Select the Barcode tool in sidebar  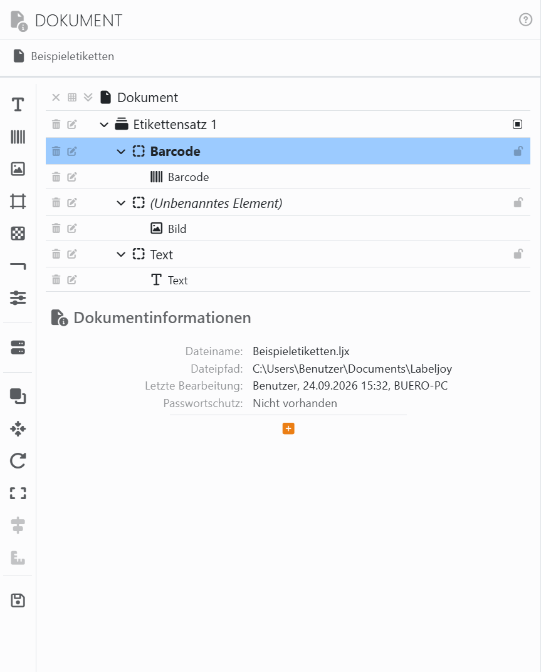point(18,137)
